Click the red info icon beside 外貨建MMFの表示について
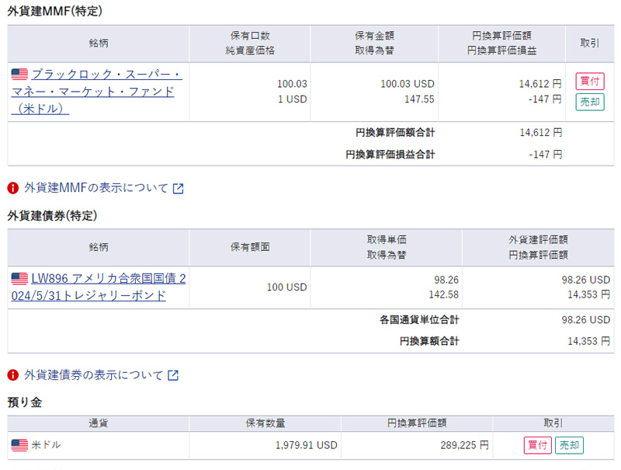The height and width of the screenshot is (470, 621). point(13,188)
